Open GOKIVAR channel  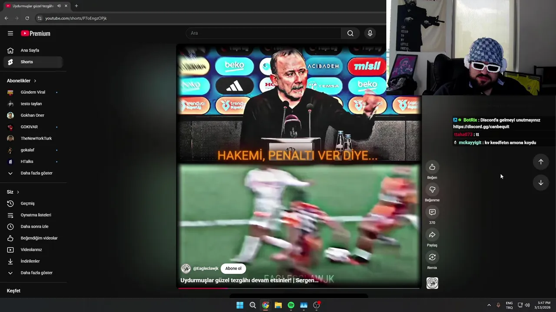[33, 127]
